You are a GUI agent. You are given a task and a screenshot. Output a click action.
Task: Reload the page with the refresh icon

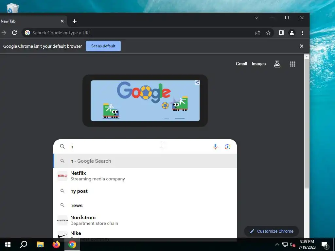14,33
